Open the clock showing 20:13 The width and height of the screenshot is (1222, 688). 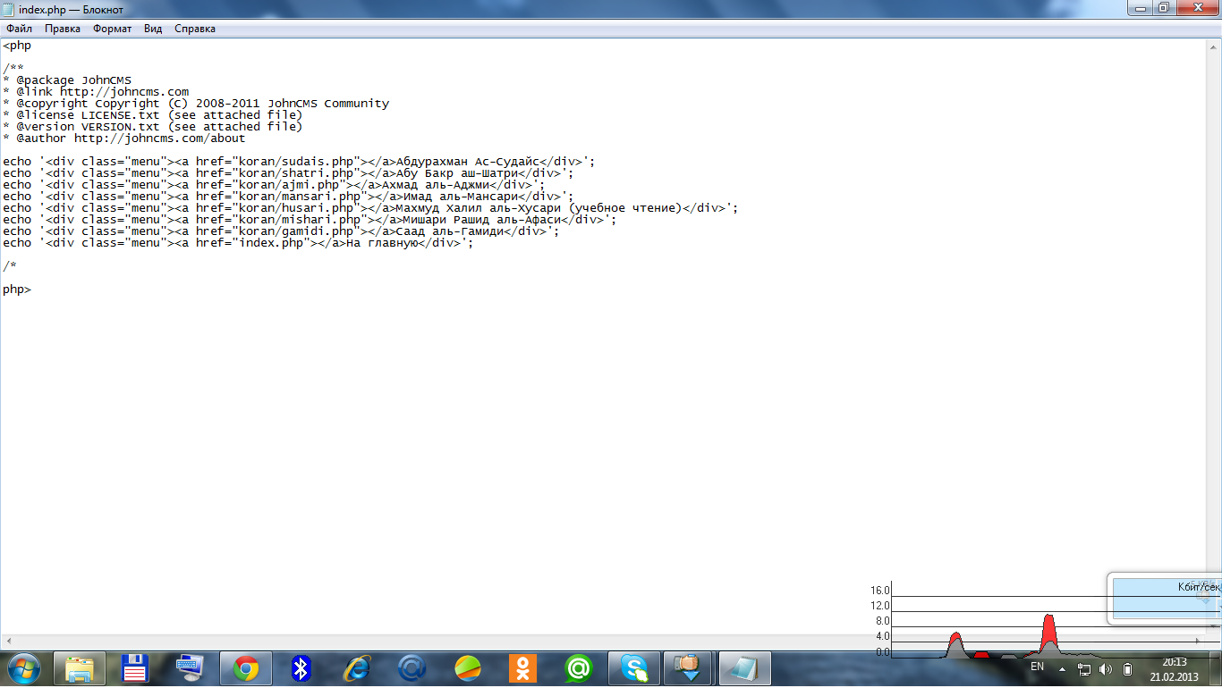coord(1174,662)
